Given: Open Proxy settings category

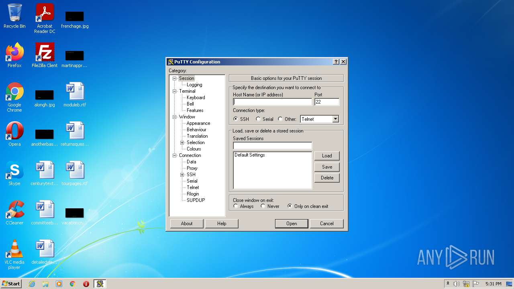Looking at the screenshot, I should 192,168.
